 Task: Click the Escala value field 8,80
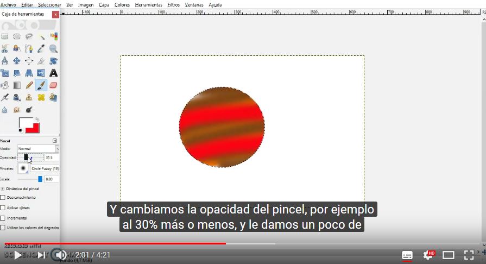coord(52,179)
